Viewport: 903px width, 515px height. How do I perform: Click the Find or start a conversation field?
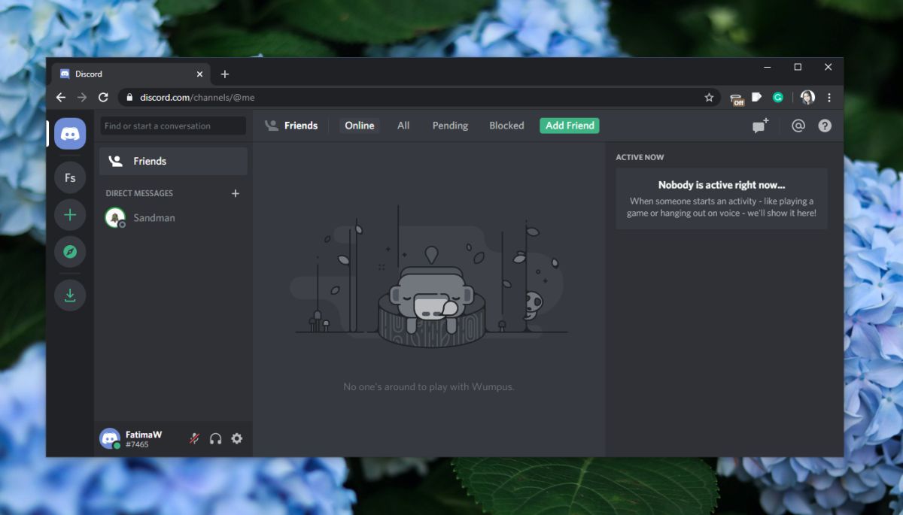(x=173, y=126)
